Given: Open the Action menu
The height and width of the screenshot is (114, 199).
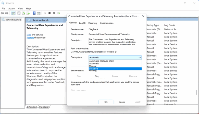Looking at the screenshot, I should tap(11, 8).
